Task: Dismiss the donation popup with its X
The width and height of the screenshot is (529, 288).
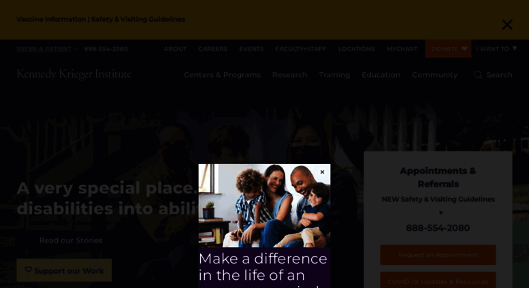Action: click(322, 172)
